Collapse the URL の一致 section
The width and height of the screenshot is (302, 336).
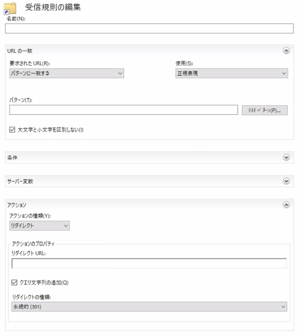(x=286, y=50)
